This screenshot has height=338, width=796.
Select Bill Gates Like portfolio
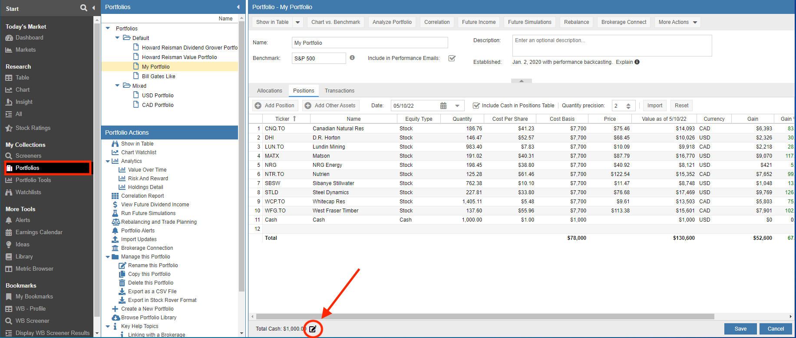[x=159, y=76]
